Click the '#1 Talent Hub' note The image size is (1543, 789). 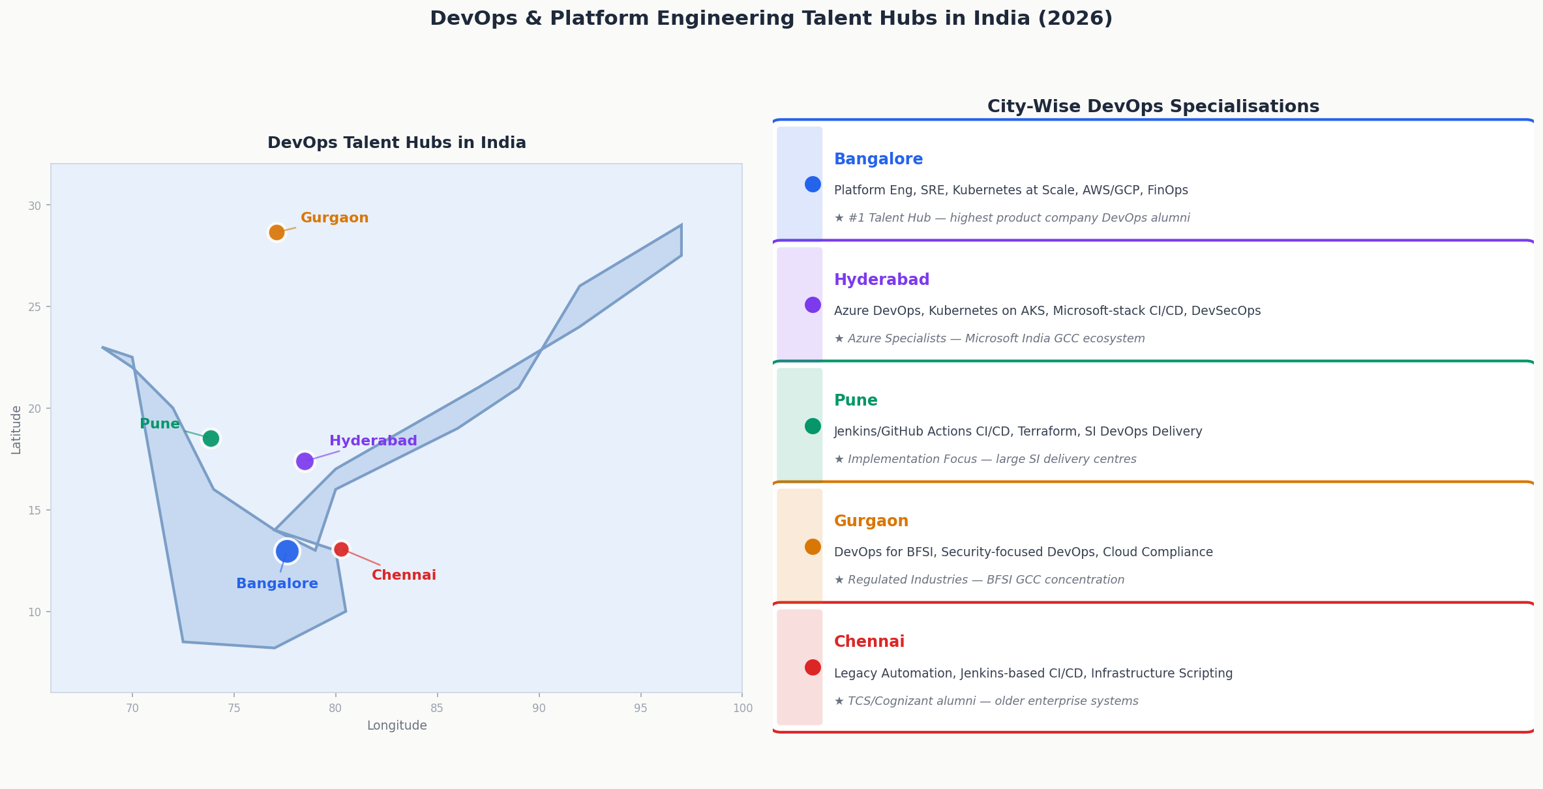[1012, 218]
